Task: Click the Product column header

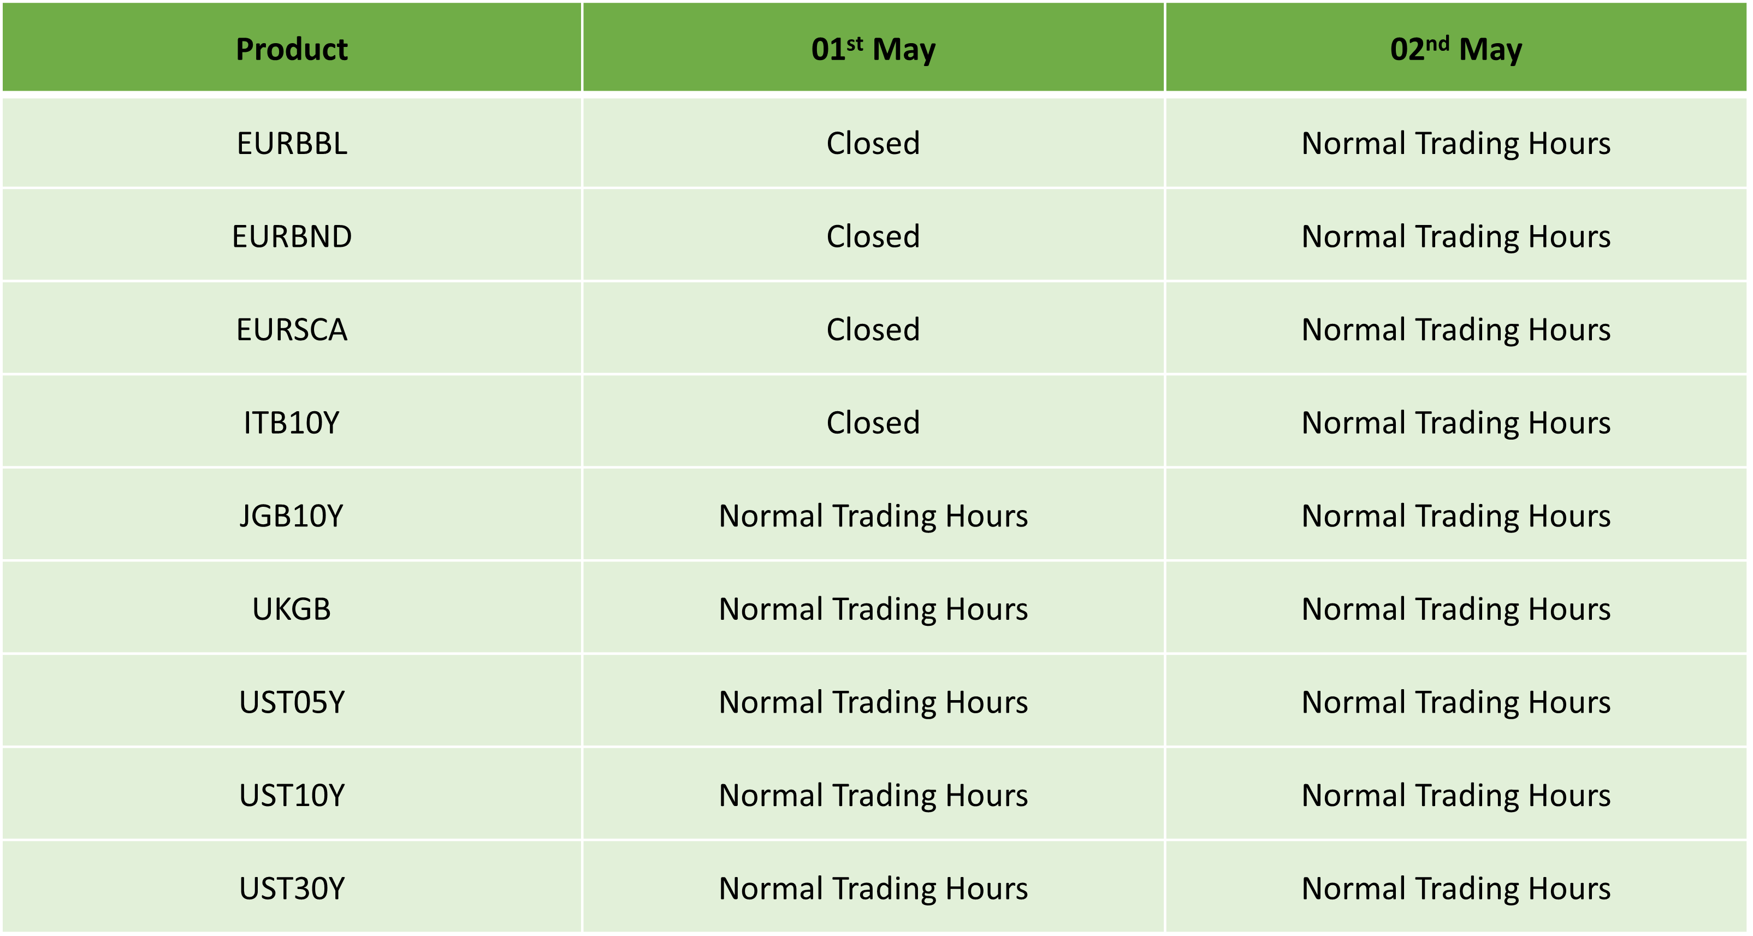Action: click(291, 48)
